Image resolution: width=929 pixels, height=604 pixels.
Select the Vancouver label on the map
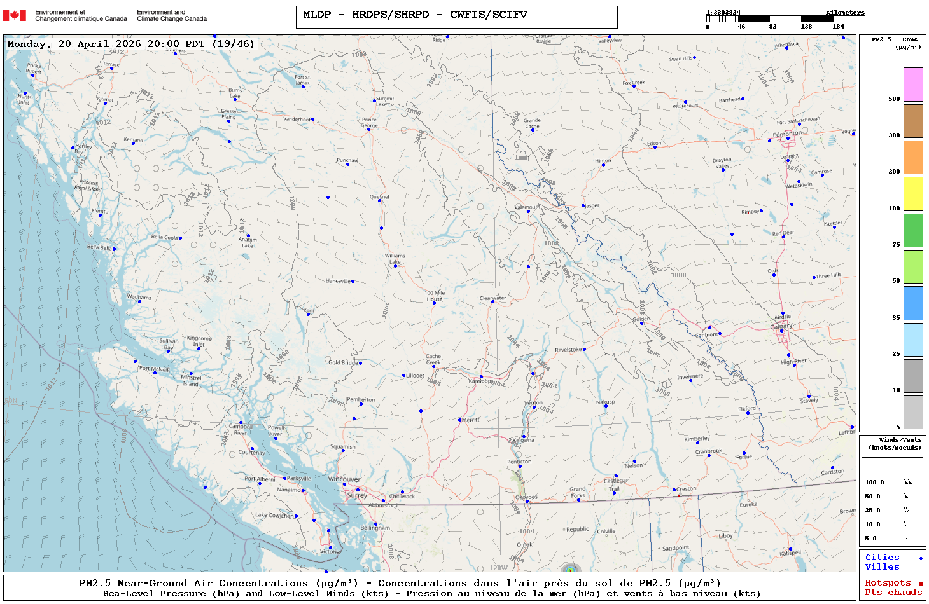(x=344, y=479)
